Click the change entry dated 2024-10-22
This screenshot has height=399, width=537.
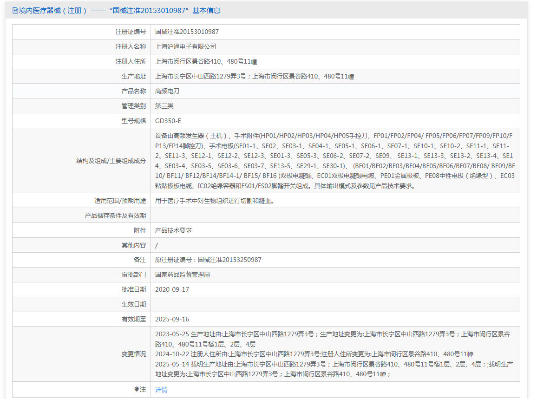coord(314,354)
